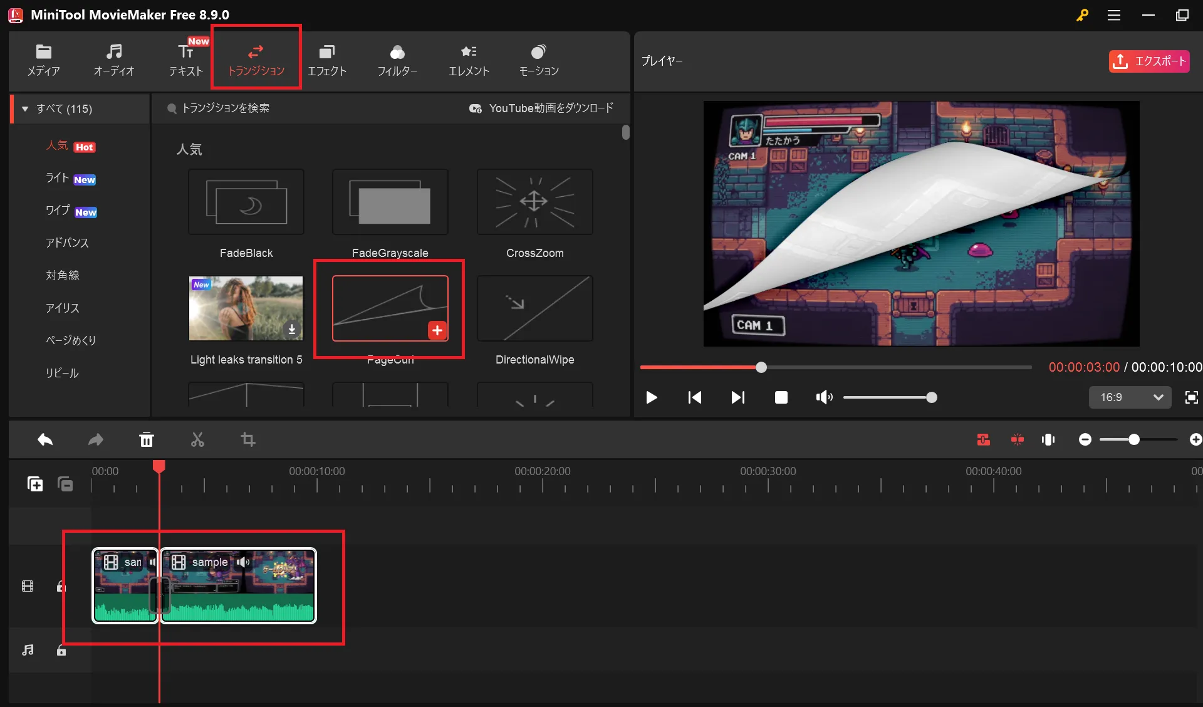This screenshot has width=1203, height=707.
Task: Add a new timeline track
Action: (35, 484)
